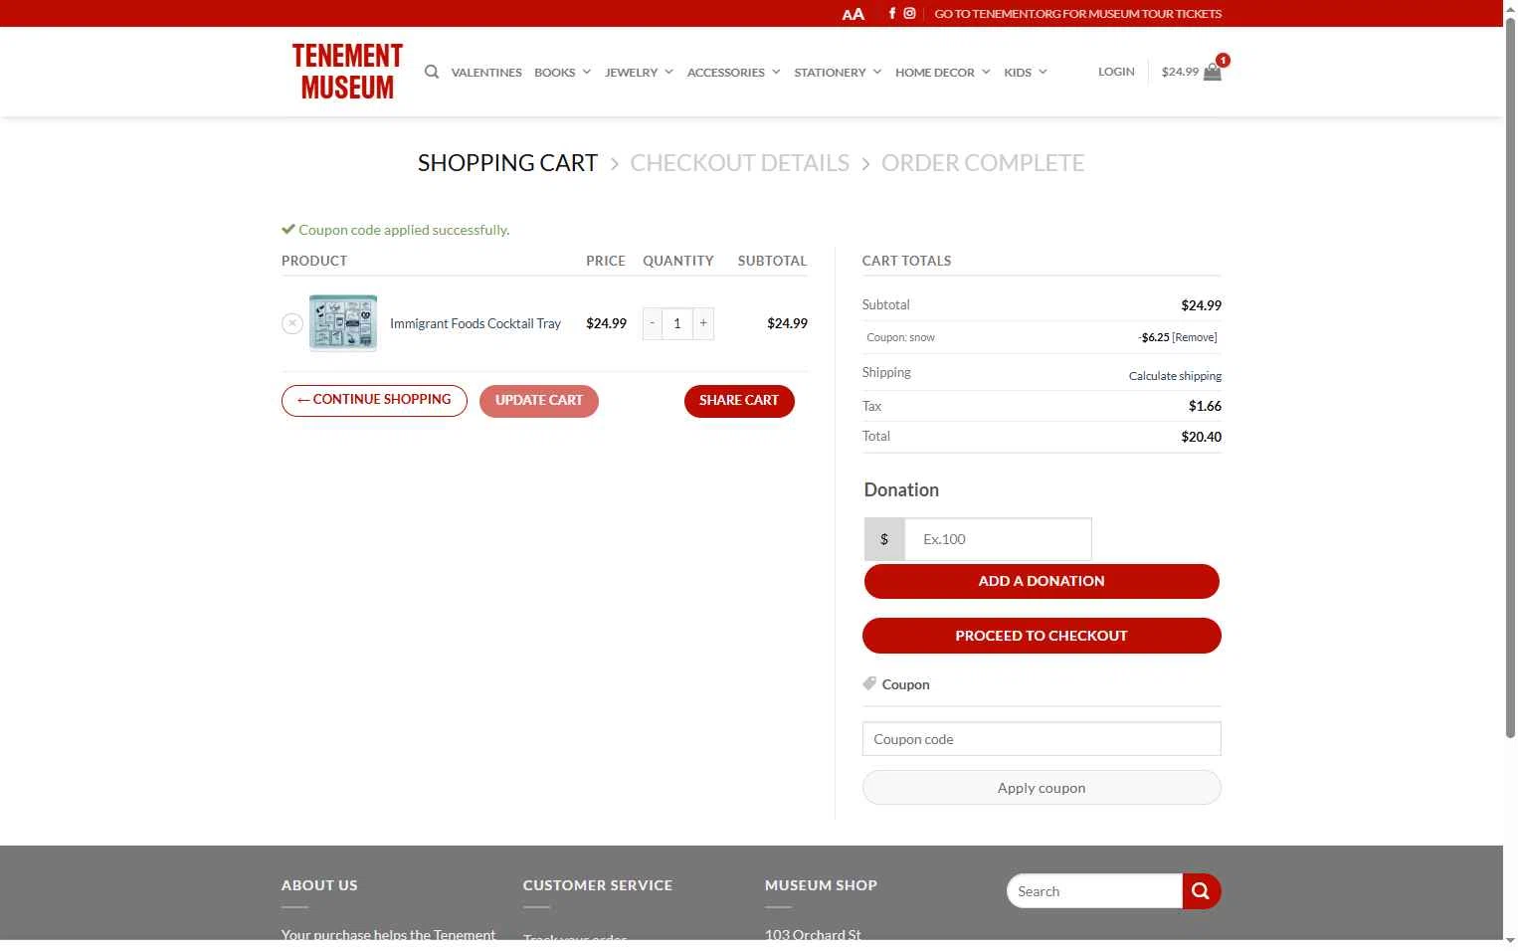Click the Customer Service footer heading
This screenshot has width=1518, height=951.
(598, 885)
